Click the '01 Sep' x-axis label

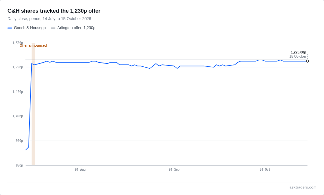tap(174, 170)
